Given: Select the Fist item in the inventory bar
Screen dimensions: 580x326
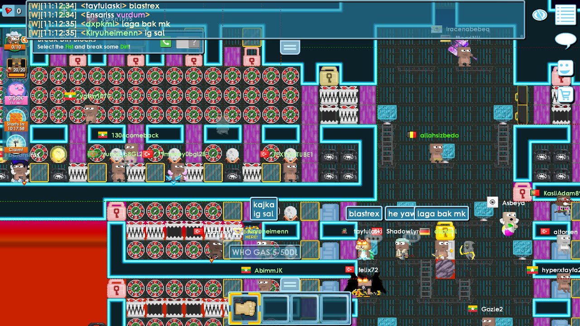Looking at the screenshot, I should coord(245,308).
